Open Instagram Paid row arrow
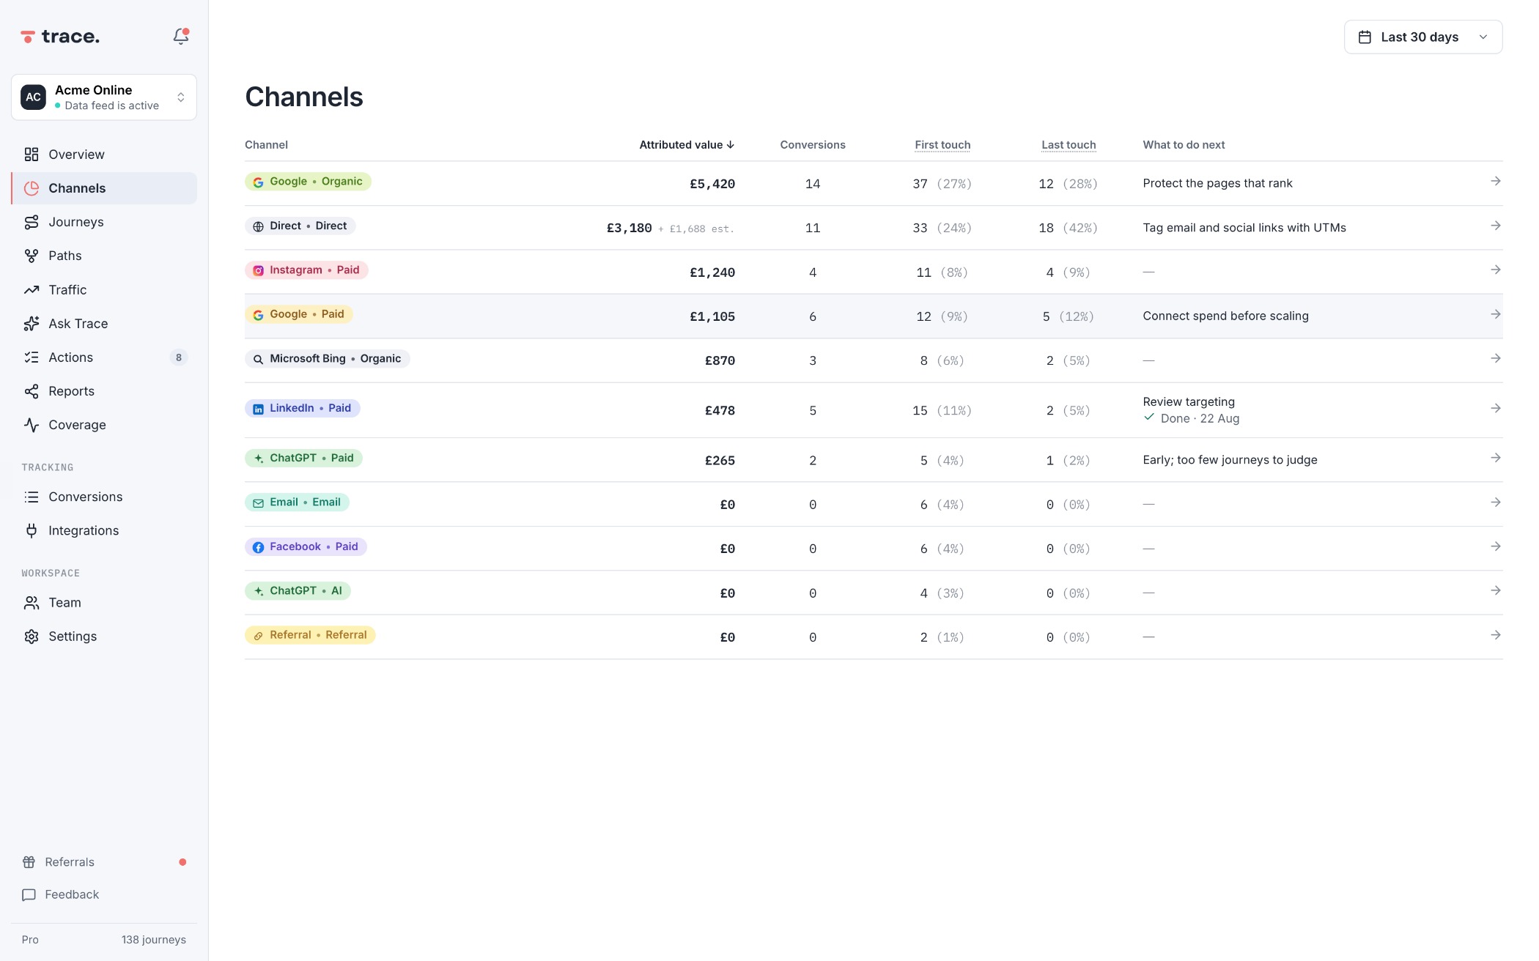The image size is (1539, 961). 1496,270
